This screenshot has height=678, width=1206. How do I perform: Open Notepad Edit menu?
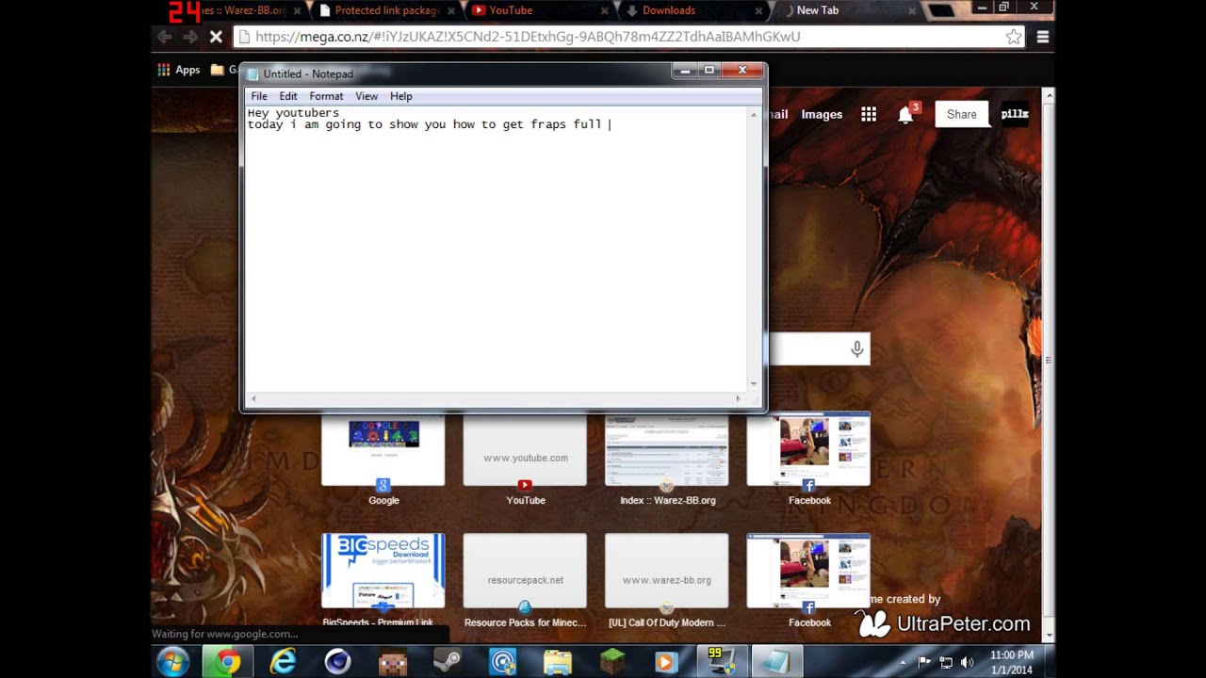click(288, 96)
